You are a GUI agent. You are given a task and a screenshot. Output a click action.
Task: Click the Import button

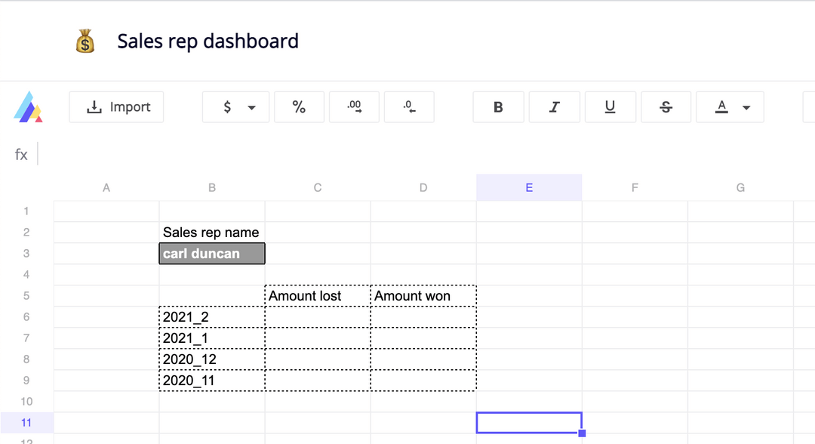coord(116,106)
